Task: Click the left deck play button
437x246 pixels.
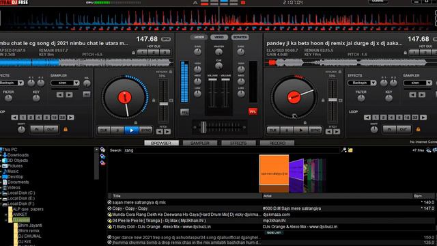Action: pos(132,131)
